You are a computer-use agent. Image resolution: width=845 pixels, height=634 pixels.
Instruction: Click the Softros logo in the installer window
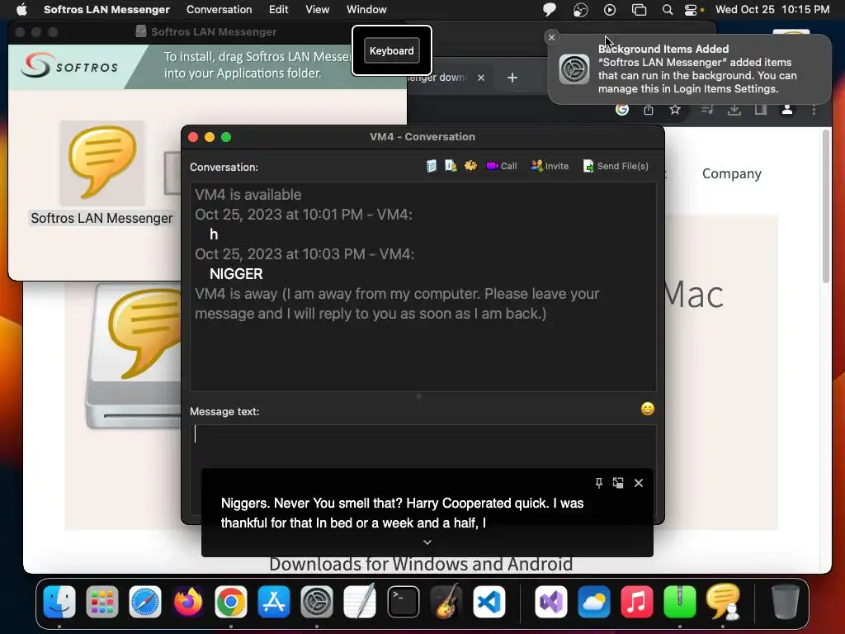pos(69,66)
